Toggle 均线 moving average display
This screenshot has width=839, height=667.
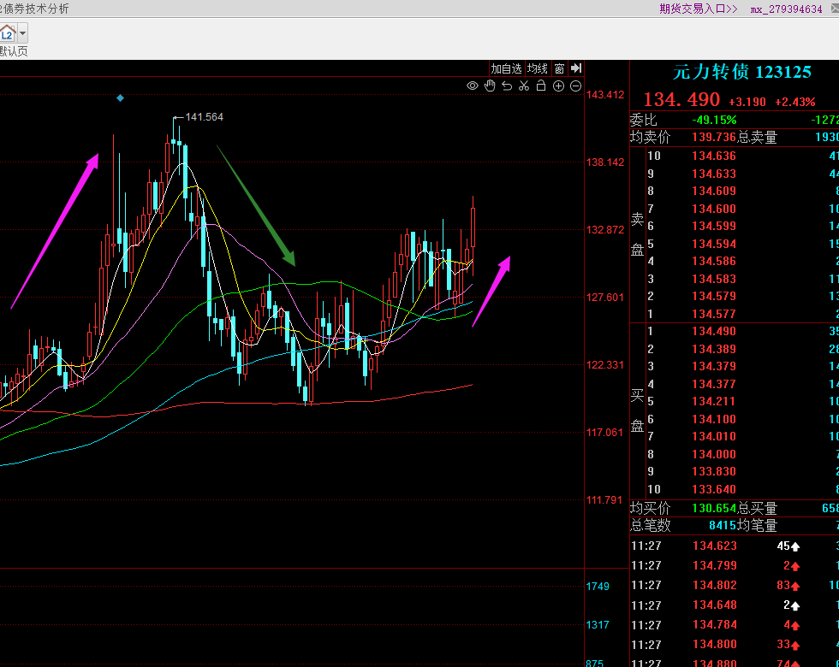click(x=538, y=68)
